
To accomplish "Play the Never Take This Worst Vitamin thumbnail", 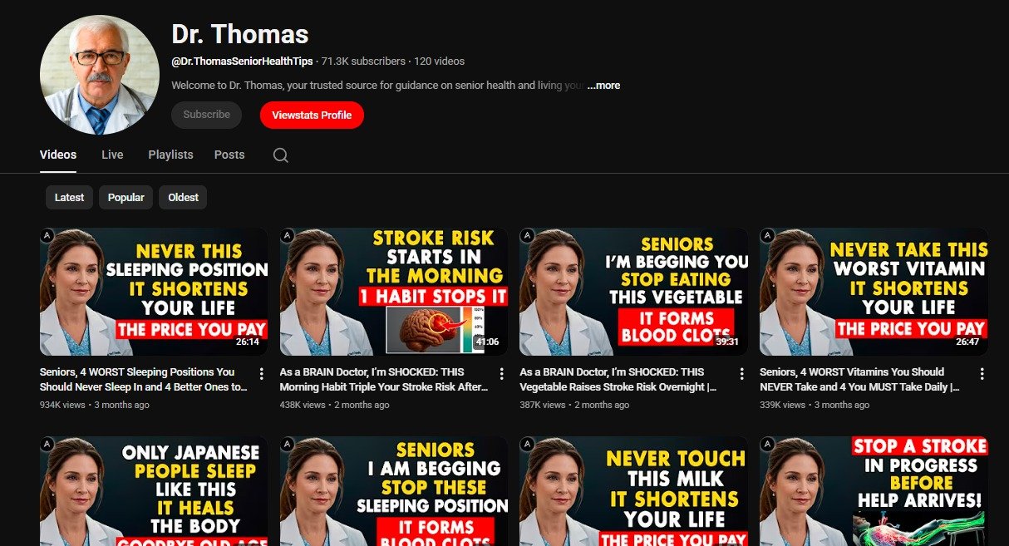I will 874,292.
